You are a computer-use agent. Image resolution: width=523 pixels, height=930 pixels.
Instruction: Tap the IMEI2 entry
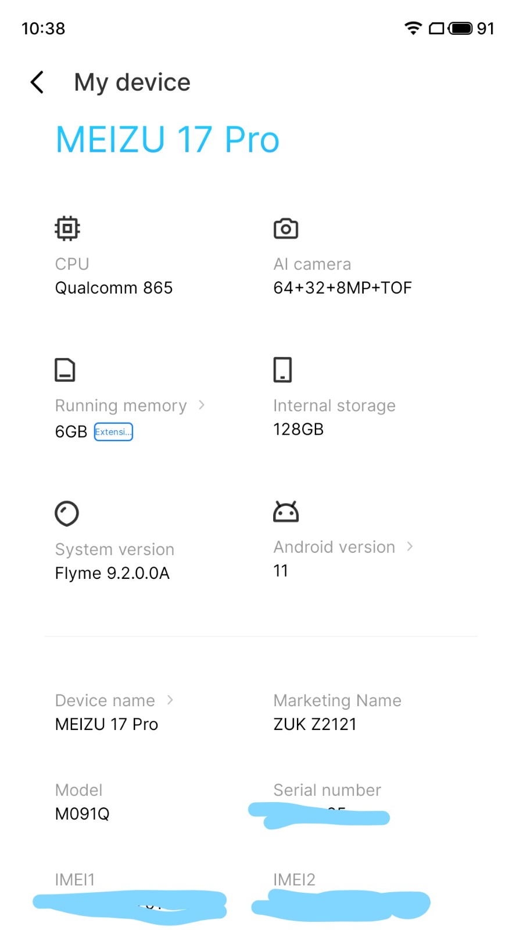341,896
